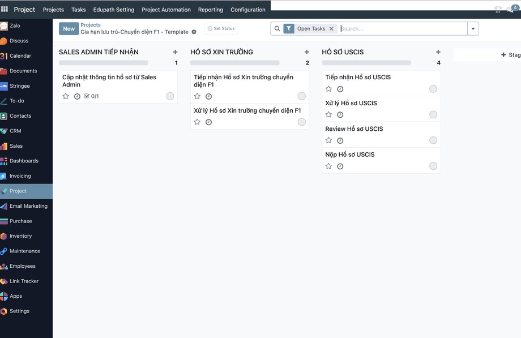Open Documents app in sidebar
The width and height of the screenshot is (521, 338).
tap(26, 71)
